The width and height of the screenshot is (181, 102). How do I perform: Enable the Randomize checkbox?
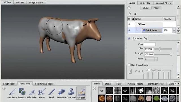tap(149, 70)
